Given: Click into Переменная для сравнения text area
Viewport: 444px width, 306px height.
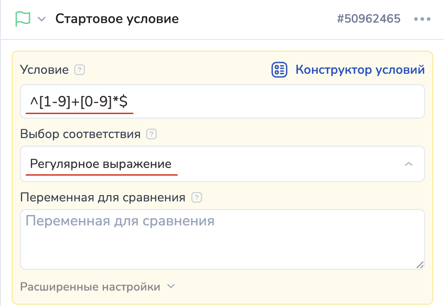Looking at the screenshot, I should (222, 240).
